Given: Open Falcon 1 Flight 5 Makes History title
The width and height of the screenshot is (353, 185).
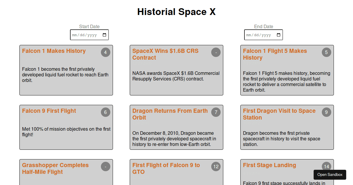Looking at the screenshot, I should tap(275, 54).
